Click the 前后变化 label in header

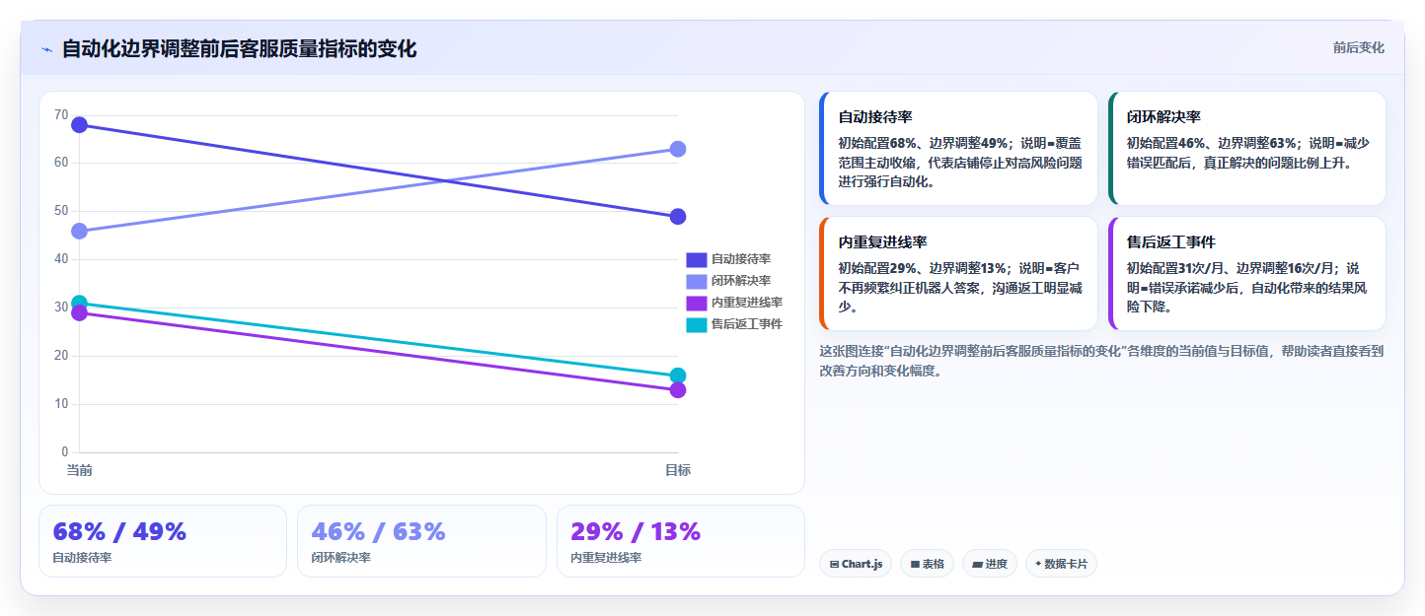pos(1358,47)
